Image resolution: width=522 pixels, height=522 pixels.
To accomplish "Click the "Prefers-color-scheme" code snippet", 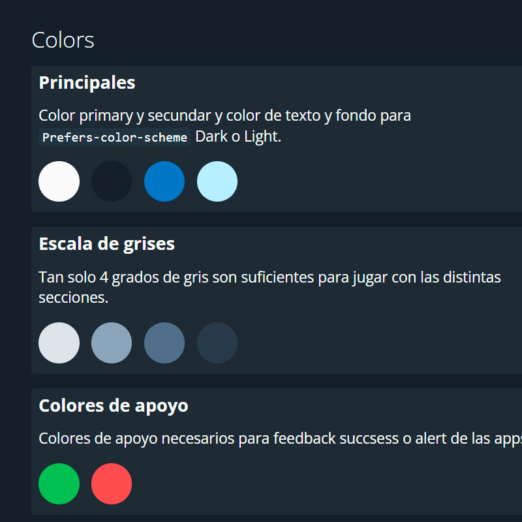I will pyautogui.click(x=115, y=138).
